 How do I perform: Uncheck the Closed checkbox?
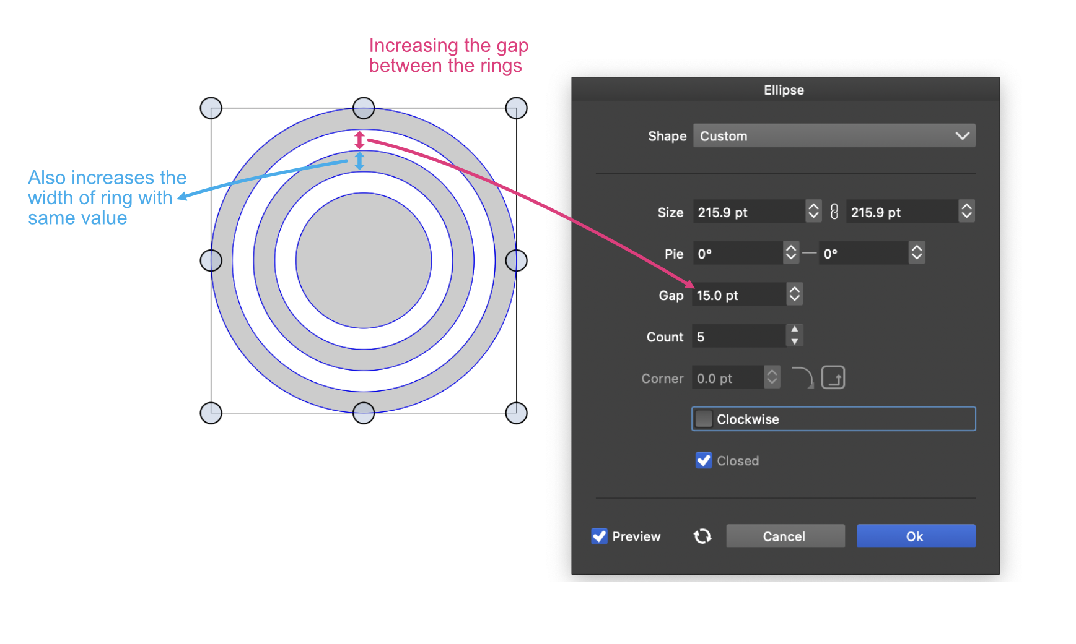[x=704, y=460]
